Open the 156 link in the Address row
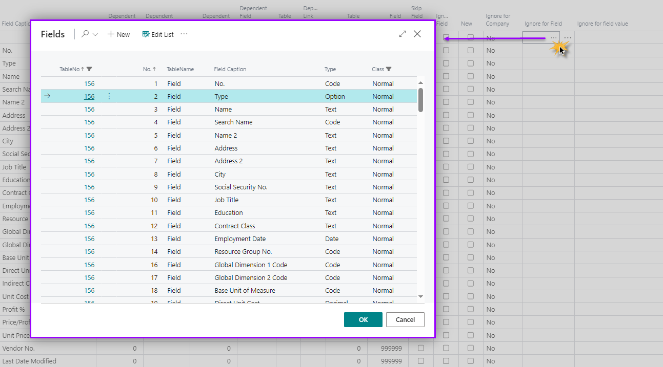This screenshot has height=367, width=663. pyautogui.click(x=89, y=148)
